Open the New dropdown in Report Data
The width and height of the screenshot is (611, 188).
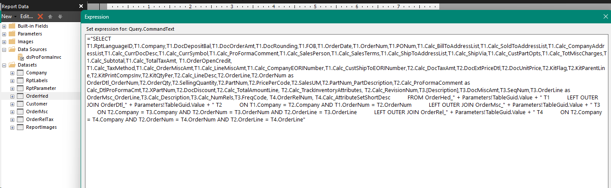9,16
